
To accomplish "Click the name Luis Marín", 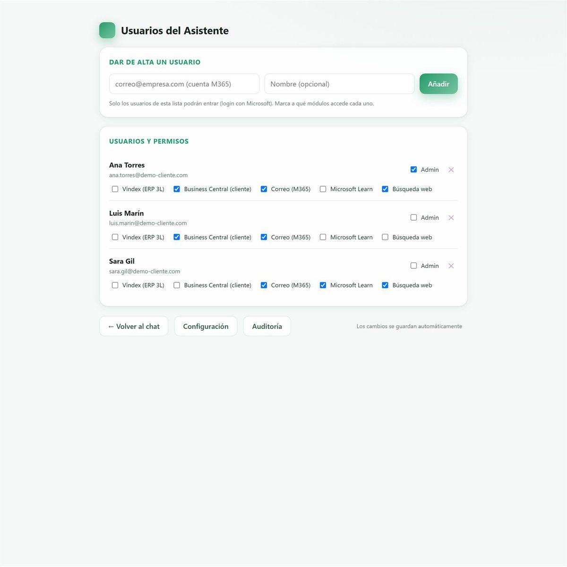I will pyautogui.click(x=126, y=214).
